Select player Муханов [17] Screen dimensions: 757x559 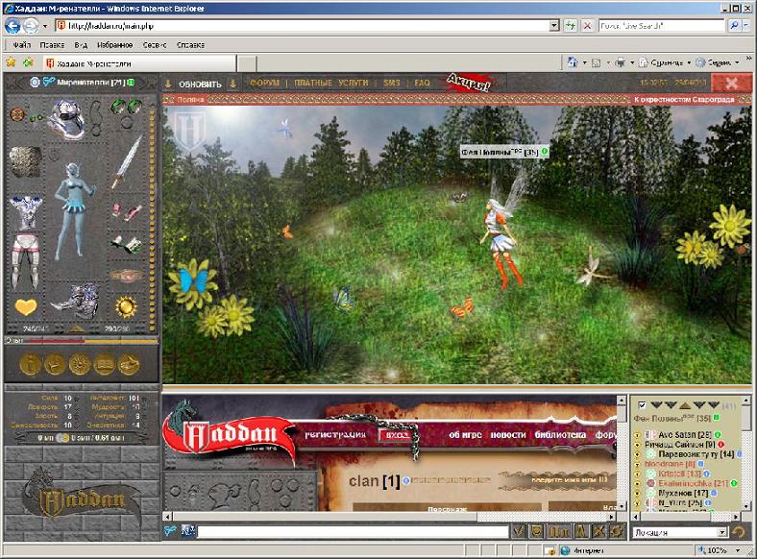[x=683, y=493]
